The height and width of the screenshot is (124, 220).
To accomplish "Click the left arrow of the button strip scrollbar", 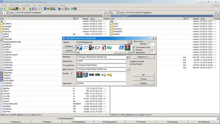I will pos(78,52).
